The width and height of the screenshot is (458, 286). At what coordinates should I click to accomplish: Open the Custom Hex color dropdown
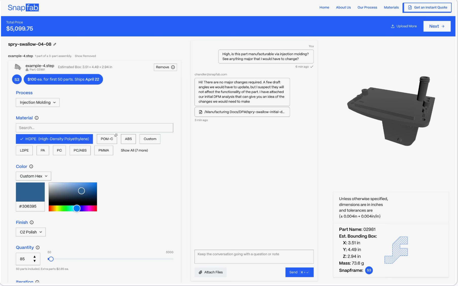tap(33, 176)
